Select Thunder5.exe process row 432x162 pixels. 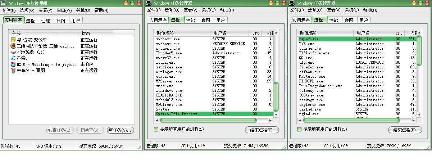pos(214,53)
